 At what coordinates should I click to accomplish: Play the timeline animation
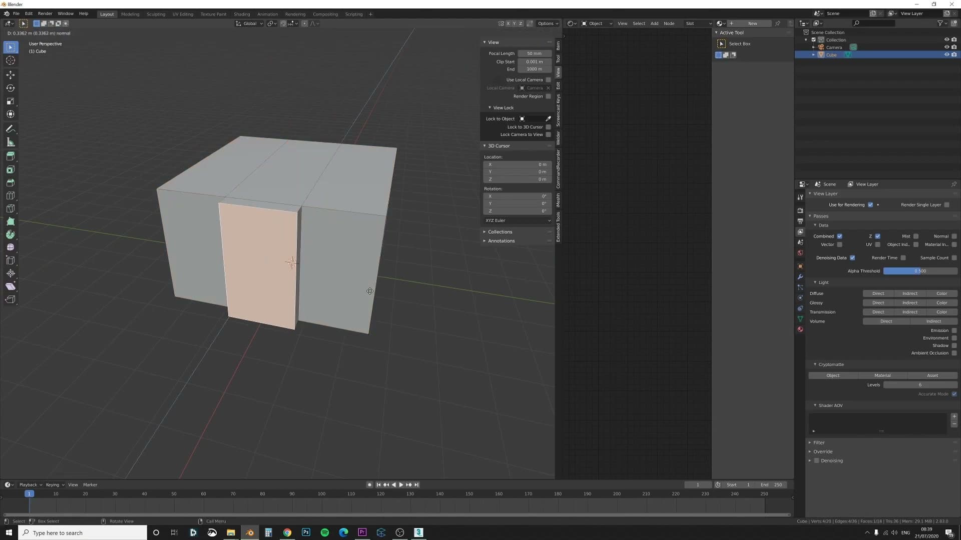[x=401, y=484]
